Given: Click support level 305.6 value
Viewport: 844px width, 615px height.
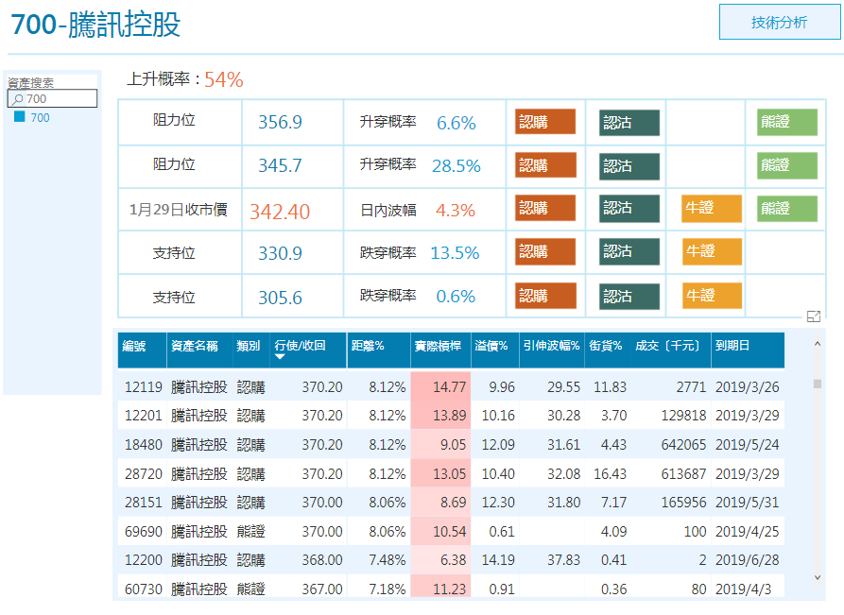Looking at the screenshot, I should (280, 298).
